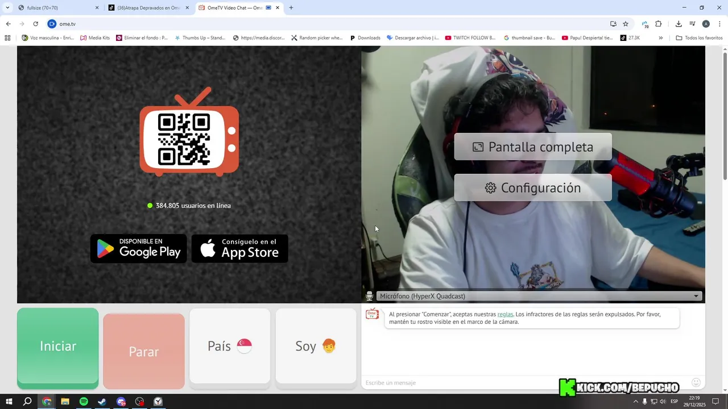The width and height of the screenshot is (728, 409).
Task: Click the OmeTV QR code TV logo
Action: click(x=189, y=132)
